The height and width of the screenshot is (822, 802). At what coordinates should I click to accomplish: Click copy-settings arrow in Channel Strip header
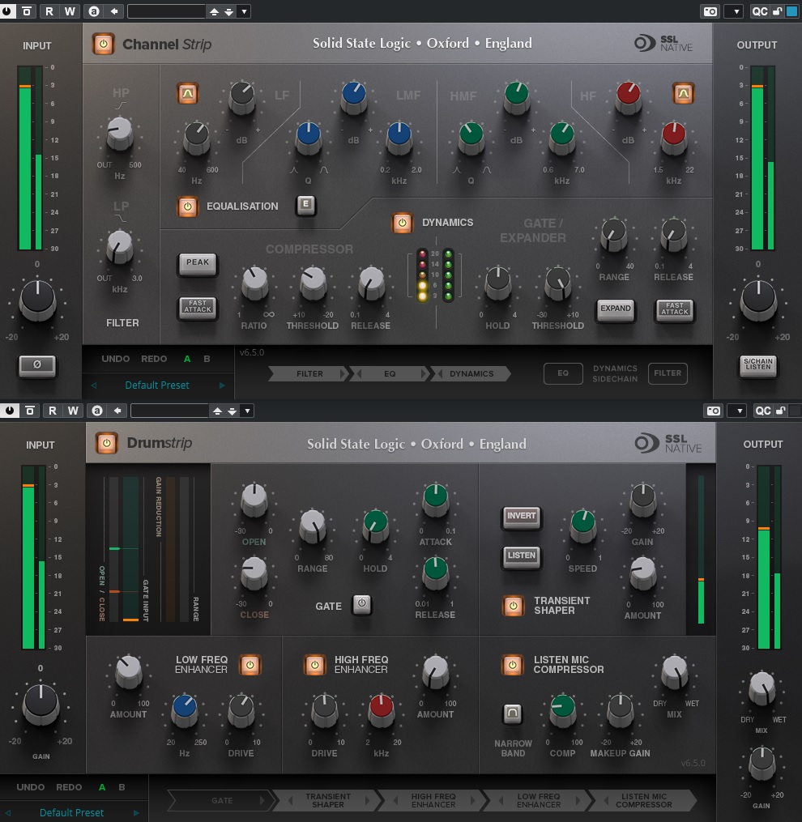[114, 11]
